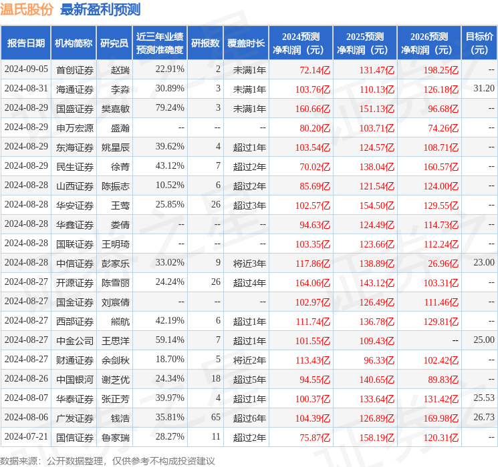Select 申万宏源 institution cell
Screen dimensions: 498x467
pyautogui.click(x=75, y=128)
